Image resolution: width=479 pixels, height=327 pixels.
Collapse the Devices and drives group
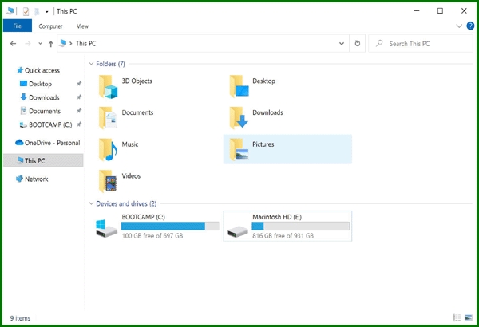[90, 203]
